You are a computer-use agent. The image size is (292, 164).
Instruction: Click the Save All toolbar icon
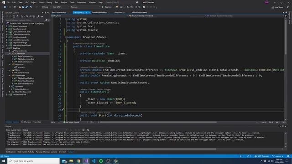26,7
